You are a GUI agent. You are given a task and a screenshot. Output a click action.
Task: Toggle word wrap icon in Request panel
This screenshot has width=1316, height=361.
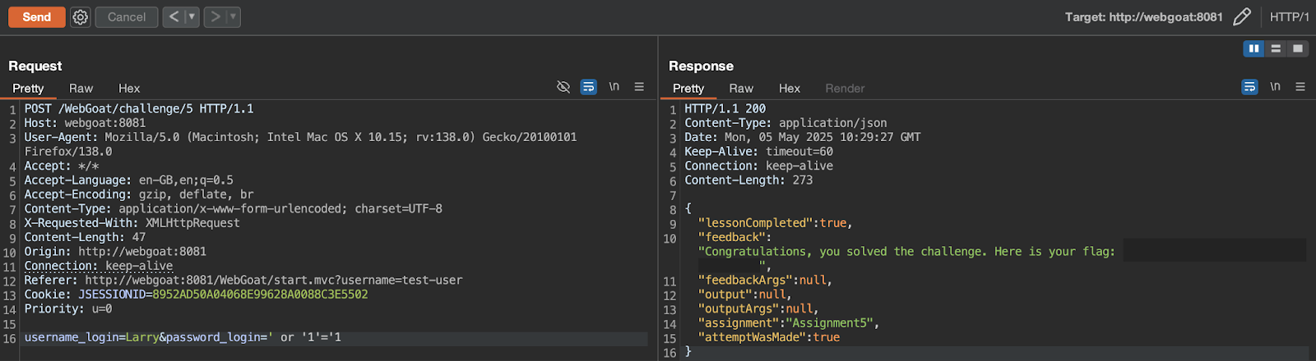(x=589, y=86)
